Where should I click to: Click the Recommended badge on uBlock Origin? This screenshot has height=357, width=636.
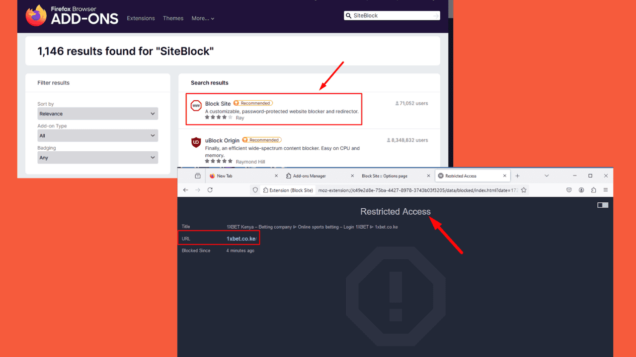(x=262, y=140)
